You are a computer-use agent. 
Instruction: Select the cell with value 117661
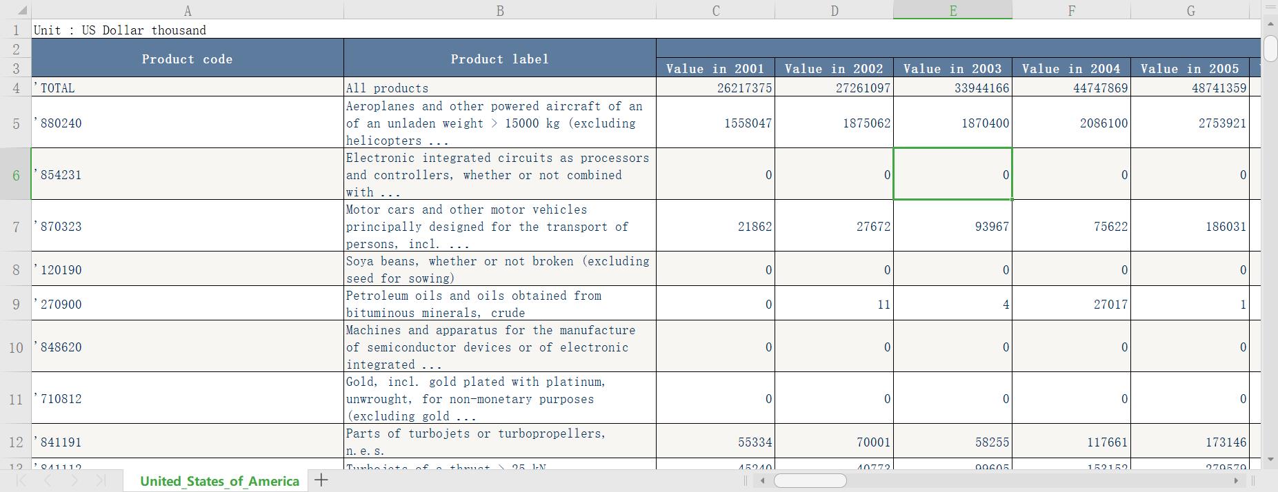click(x=1072, y=442)
